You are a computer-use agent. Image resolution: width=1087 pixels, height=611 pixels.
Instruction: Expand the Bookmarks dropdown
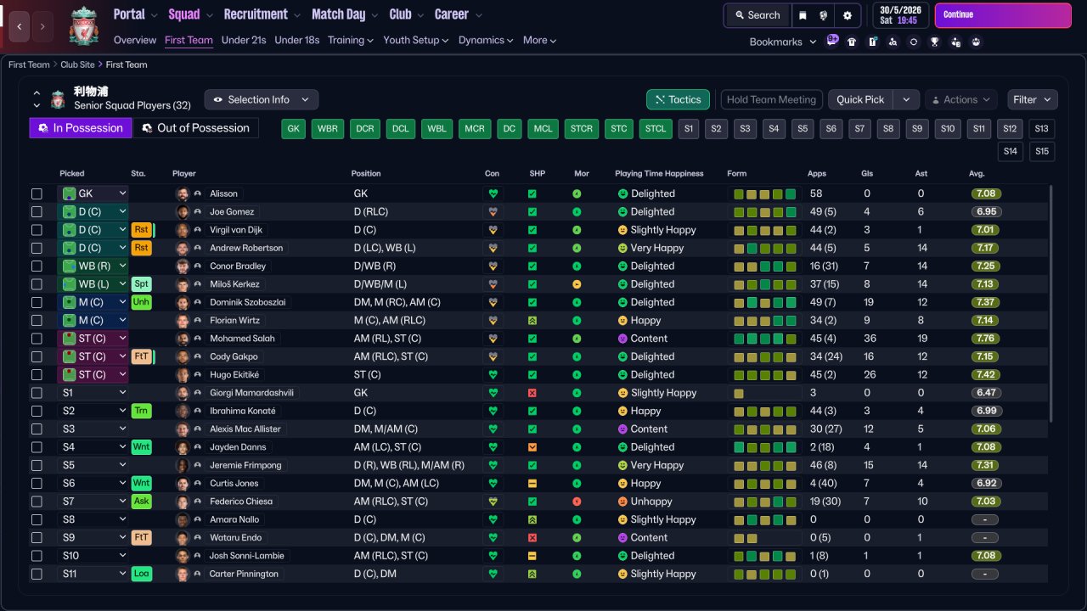coord(782,42)
